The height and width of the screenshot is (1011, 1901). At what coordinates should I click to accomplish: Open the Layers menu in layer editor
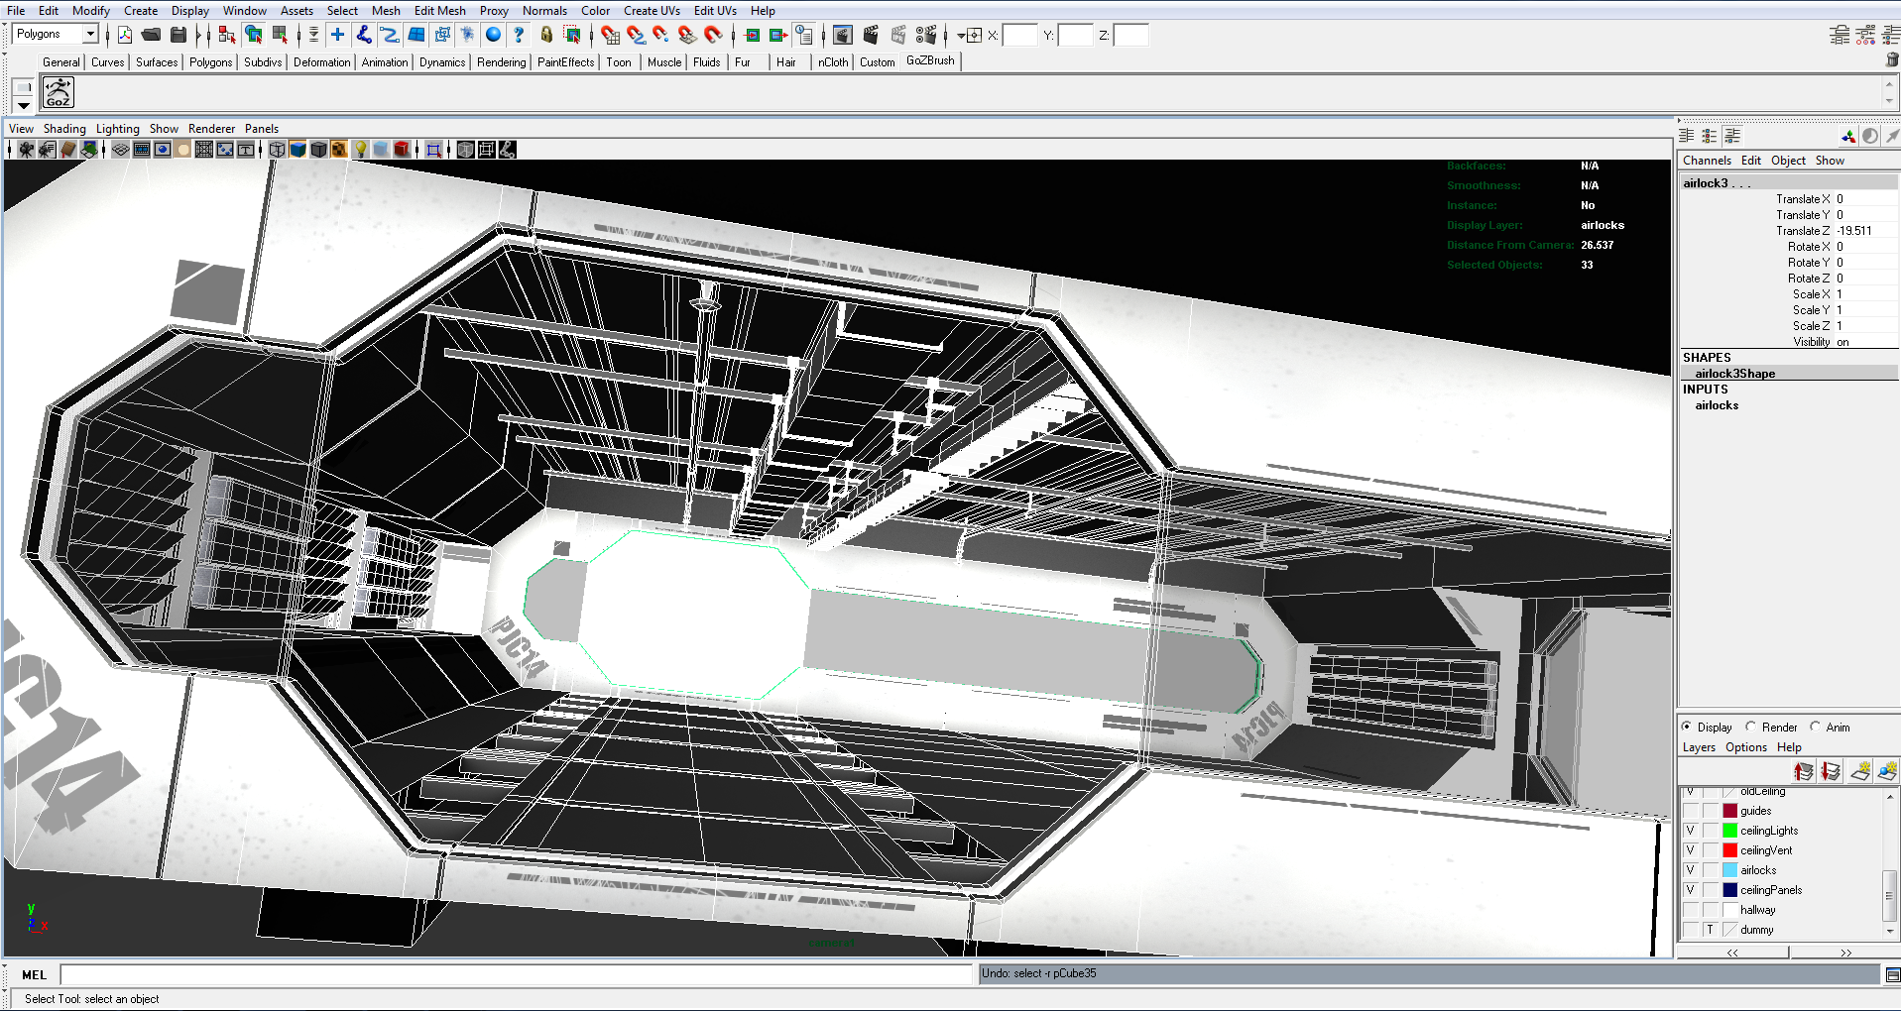[1699, 747]
